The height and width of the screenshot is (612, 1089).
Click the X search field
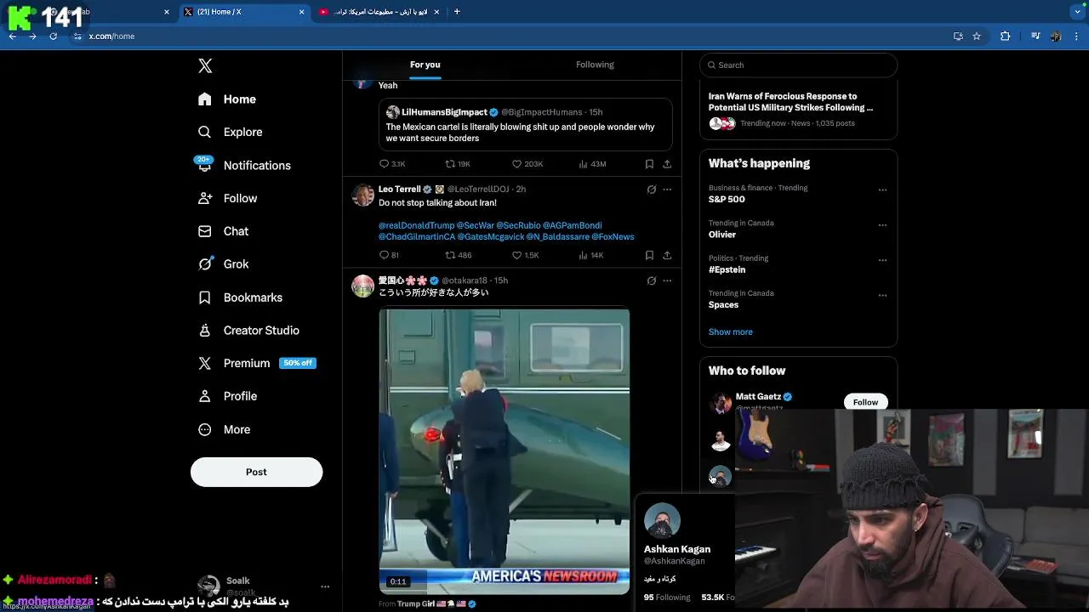click(x=798, y=65)
